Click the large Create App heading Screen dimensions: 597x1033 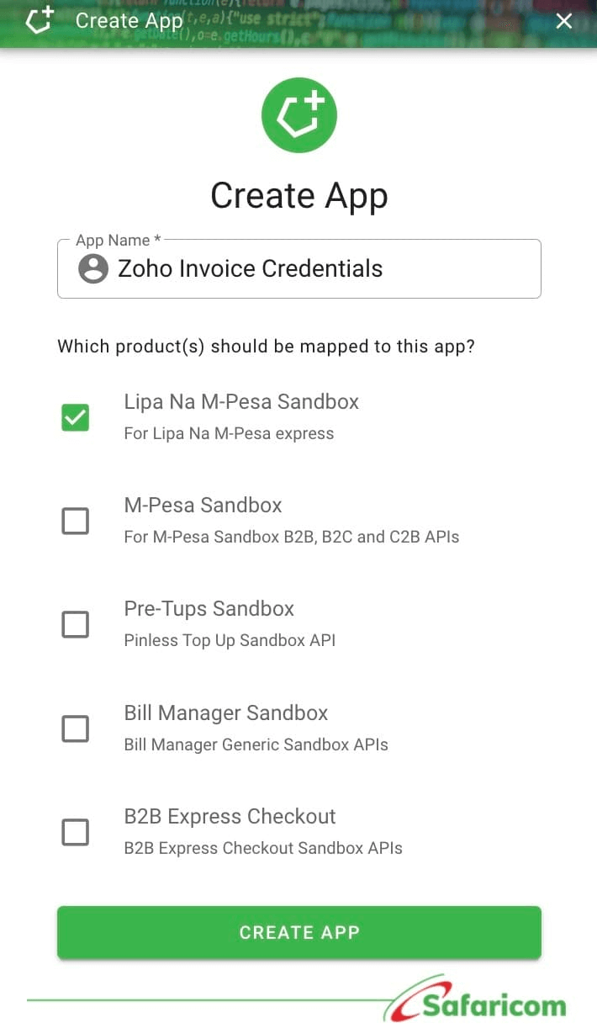pos(299,195)
